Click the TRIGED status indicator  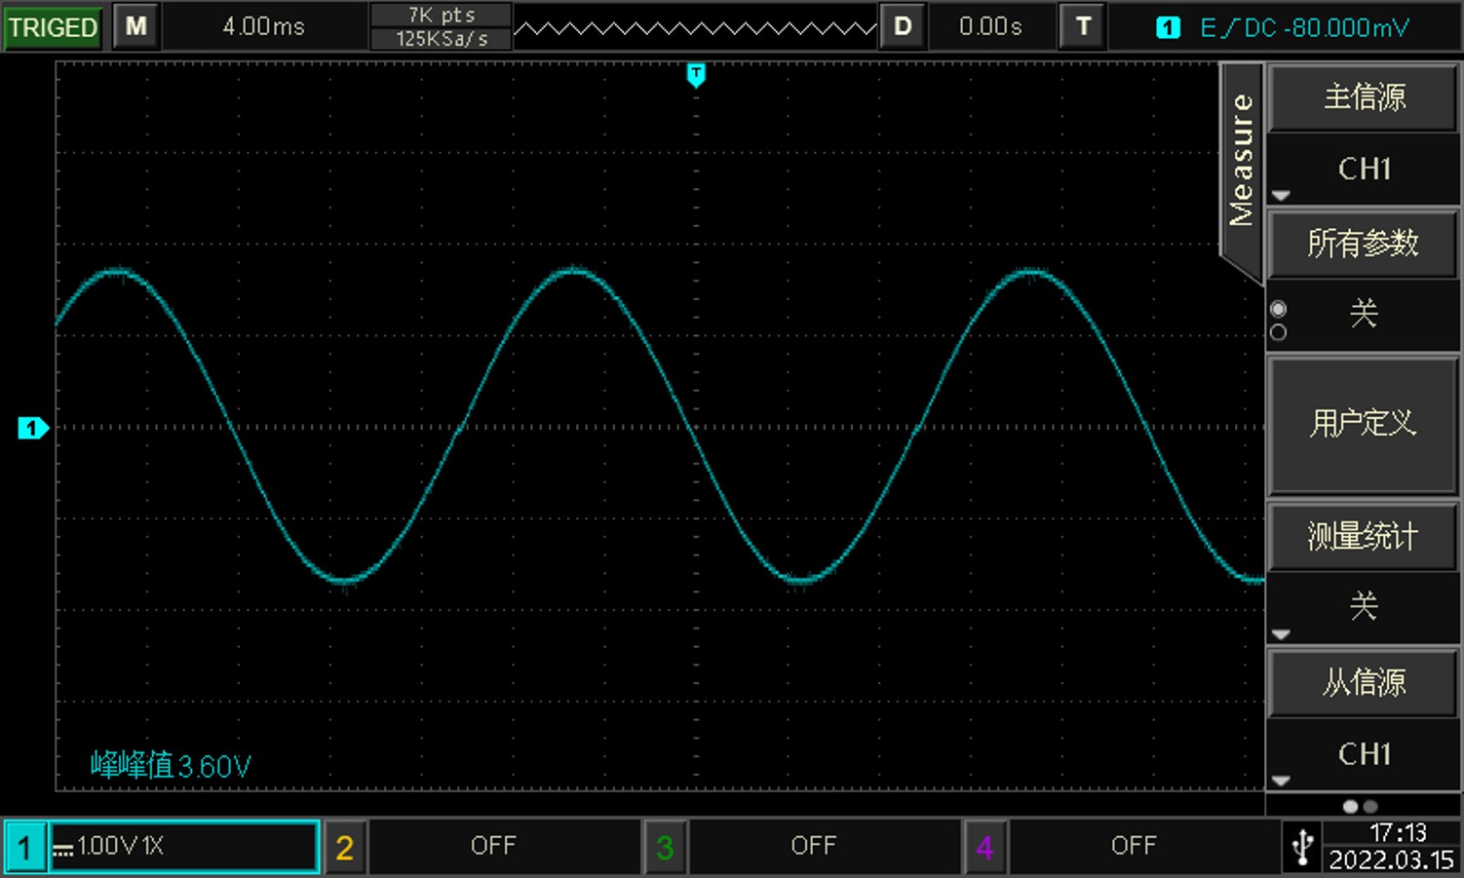coord(53,27)
